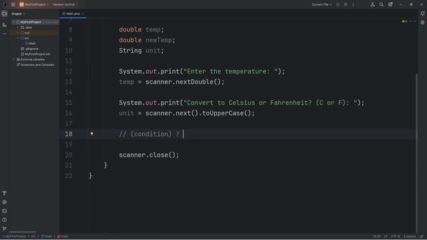
Task: Open the Build hammer tool window
Action: pos(5,193)
